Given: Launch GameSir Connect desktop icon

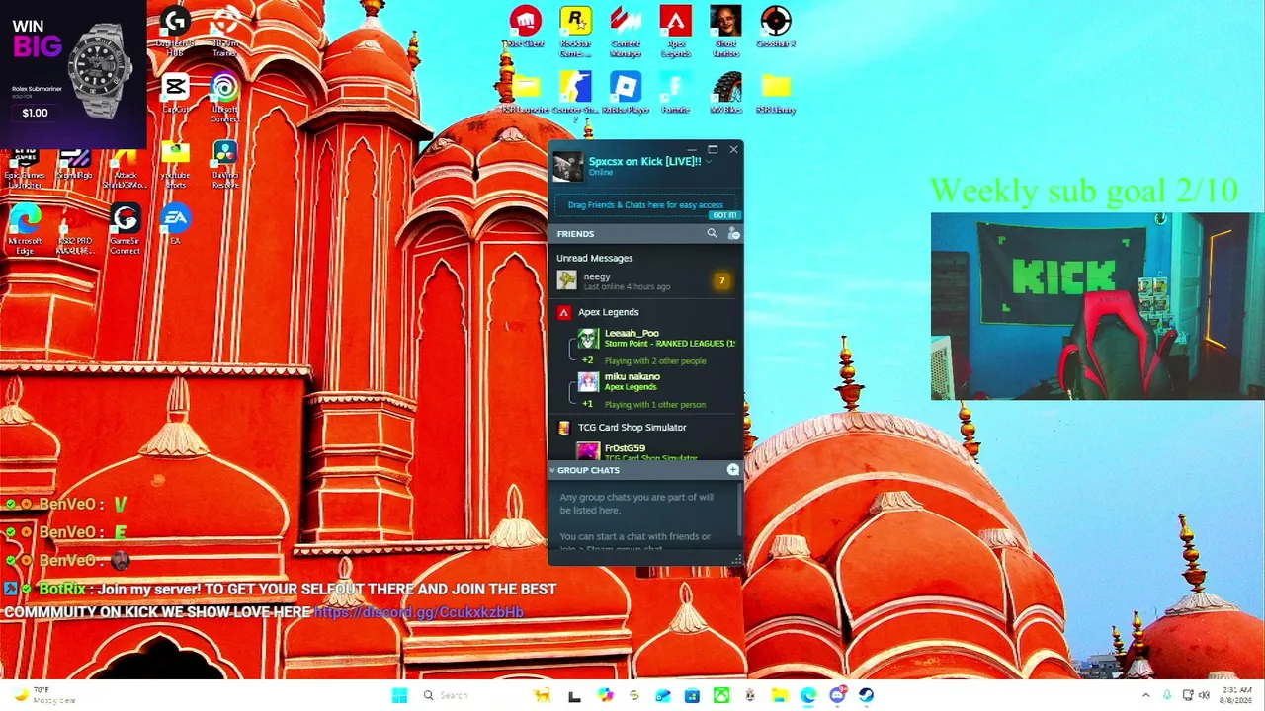Looking at the screenshot, I should (125, 229).
